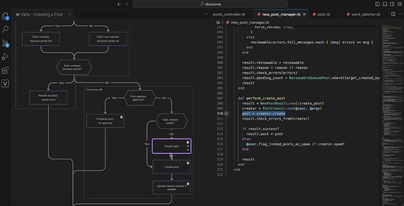Select the Create post flowchart node
Viewport: 404px width, 206px height.
pos(172,167)
